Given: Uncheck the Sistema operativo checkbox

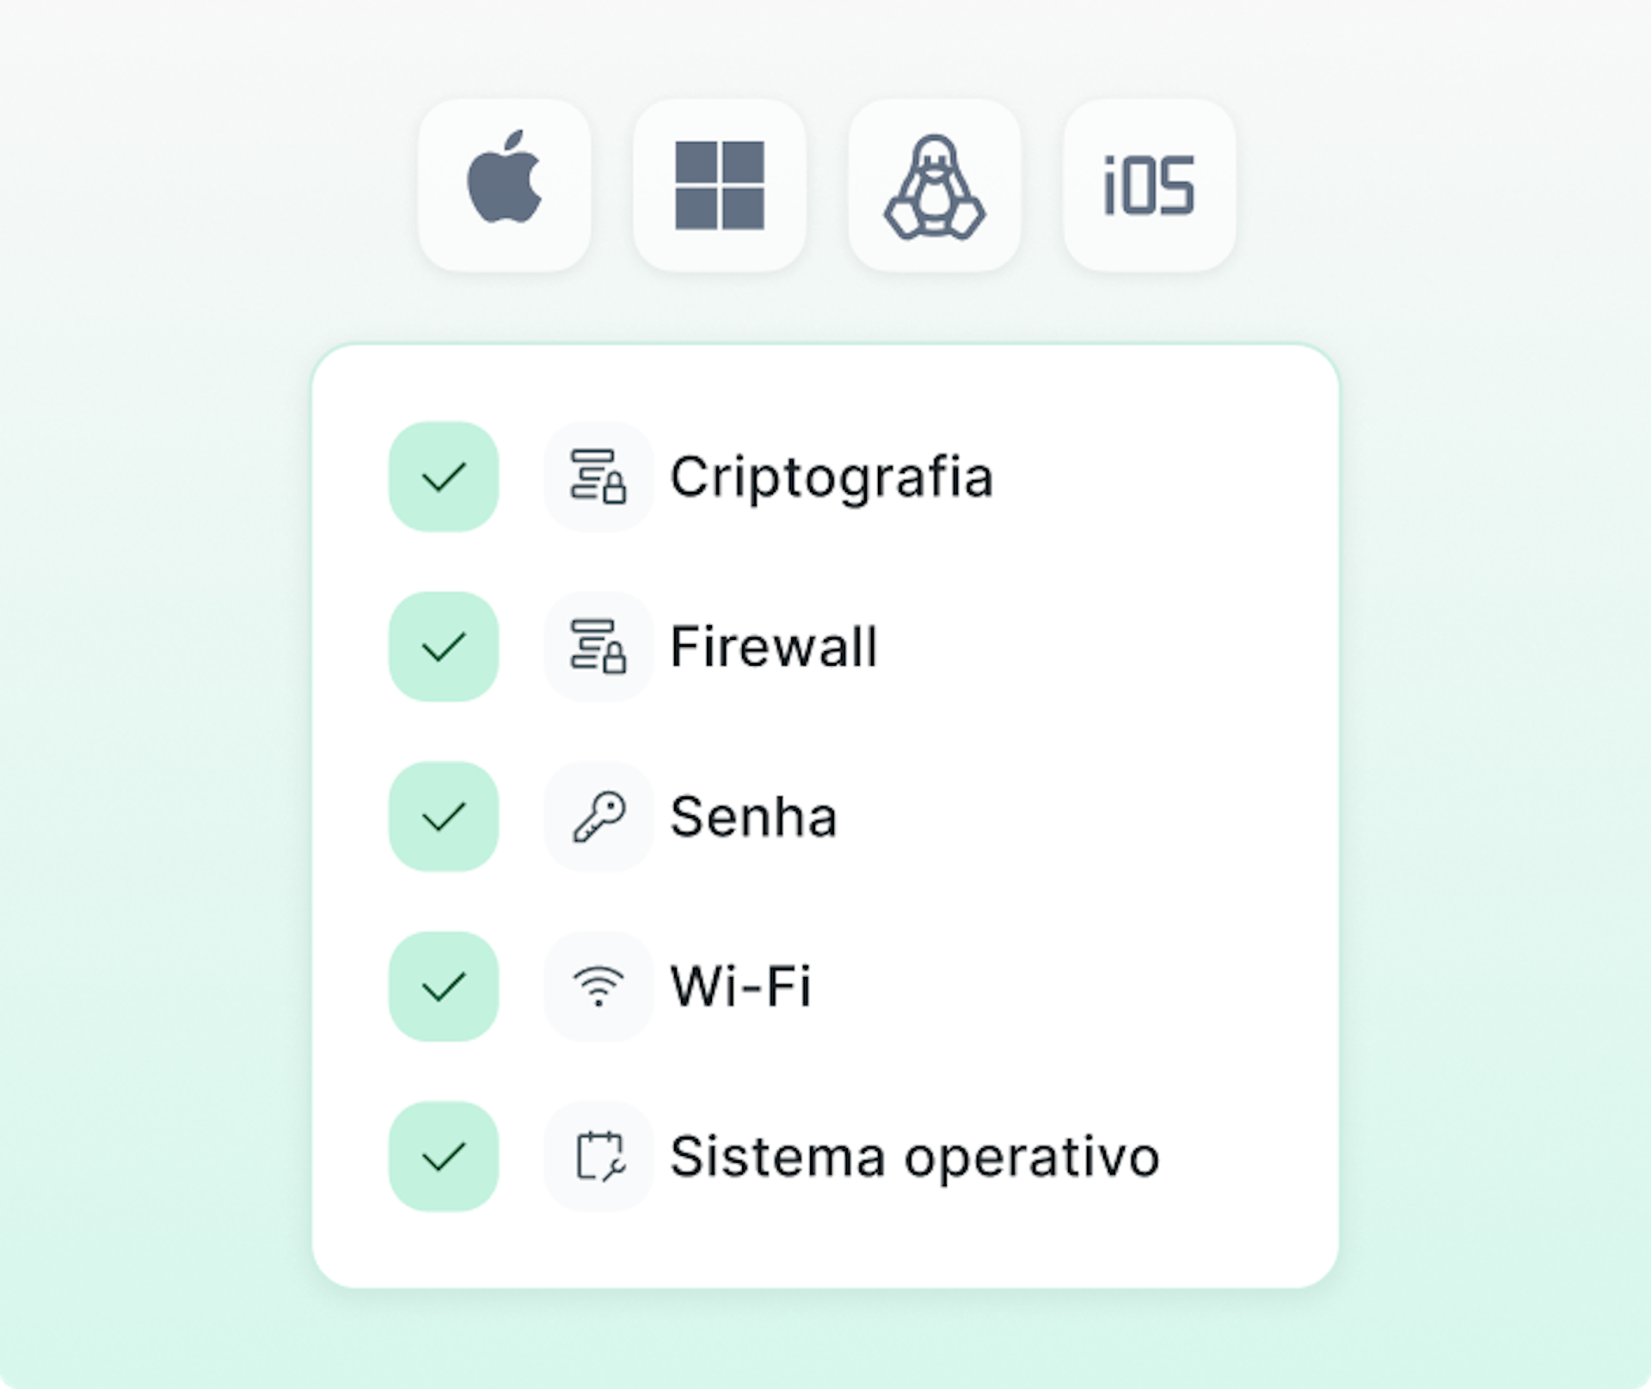Looking at the screenshot, I should 444,1156.
